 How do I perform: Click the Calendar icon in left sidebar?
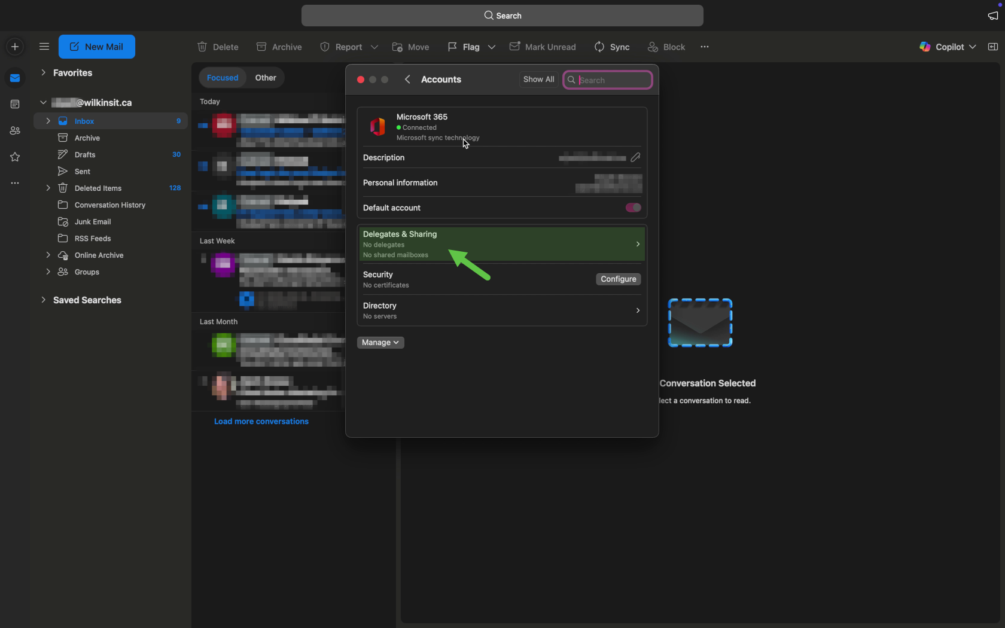pyautogui.click(x=15, y=104)
